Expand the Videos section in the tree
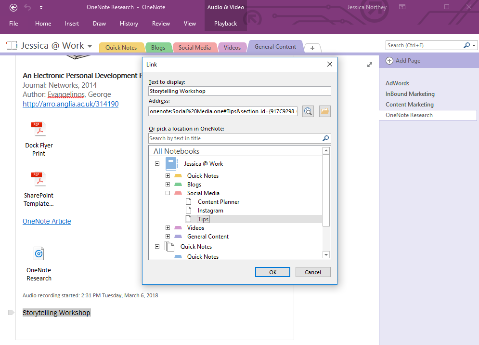The width and height of the screenshot is (479, 345). (168, 227)
